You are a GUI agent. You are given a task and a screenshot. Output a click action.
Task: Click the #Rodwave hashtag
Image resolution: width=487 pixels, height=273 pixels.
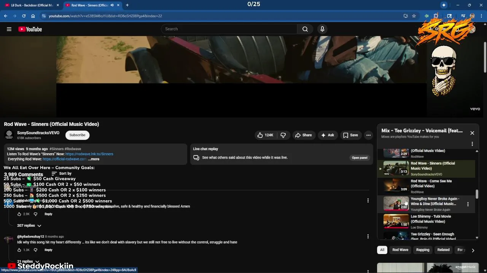pyautogui.click(x=73, y=149)
